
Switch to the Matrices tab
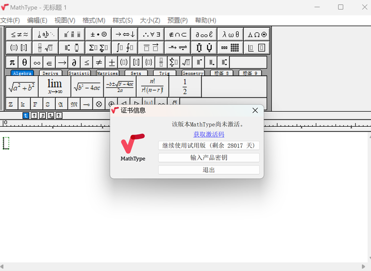pyautogui.click(x=108, y=73)
